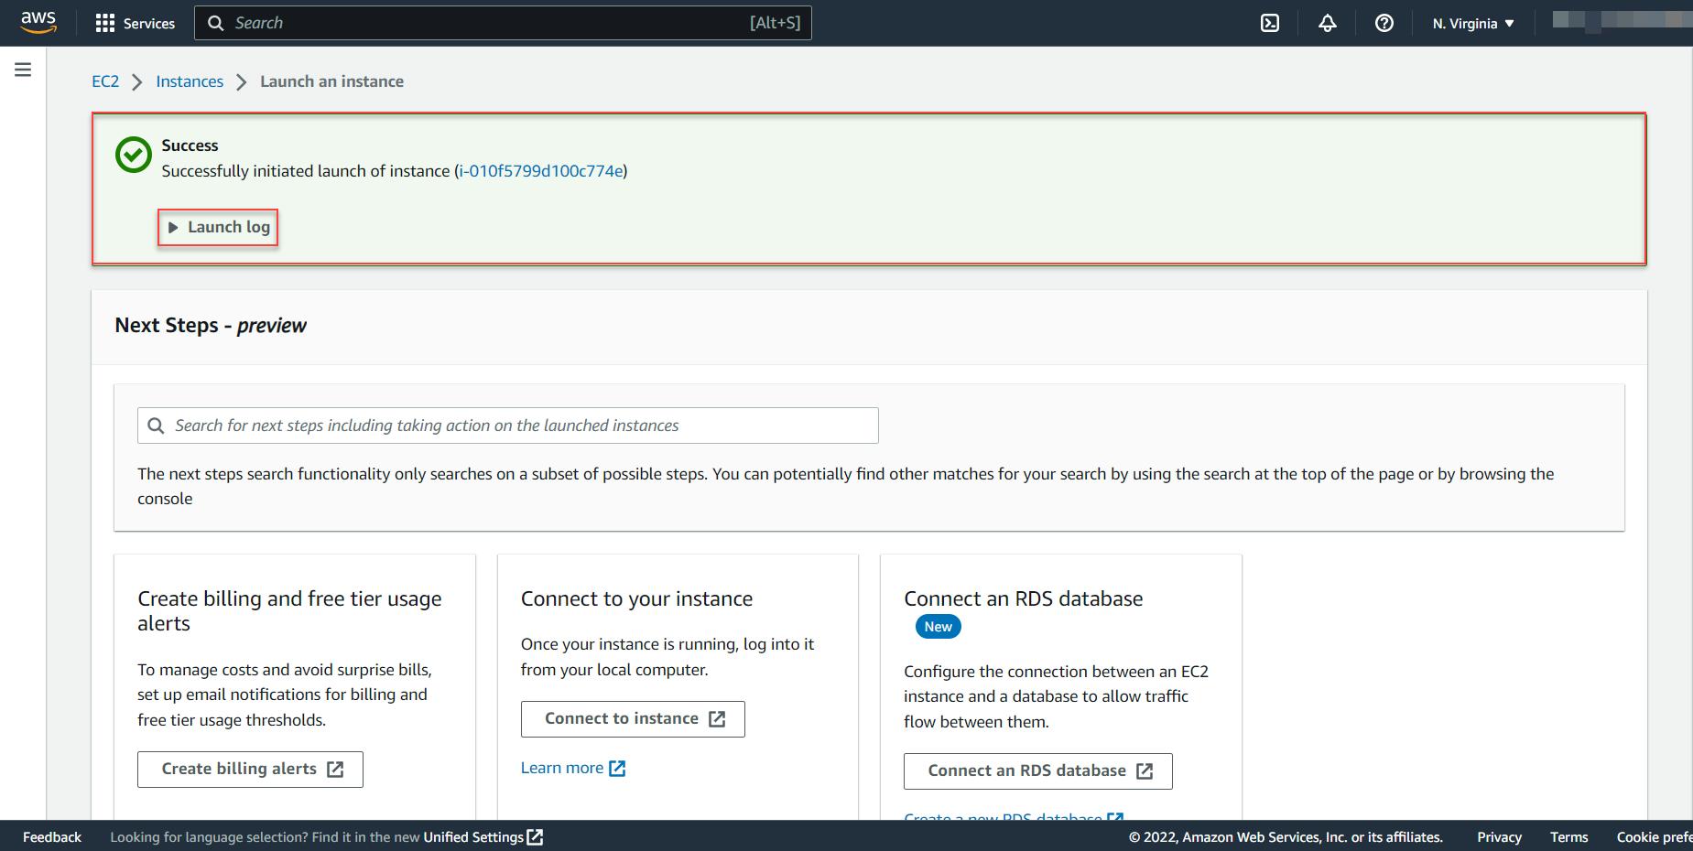Open the notifications bell
Image resolution: width=1693 pixels, height=851 pixels.
pyautogui.click(x=1328, y=23)
